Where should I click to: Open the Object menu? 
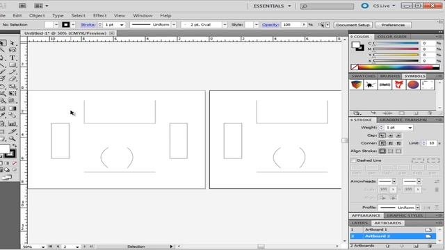pos(37,15)
